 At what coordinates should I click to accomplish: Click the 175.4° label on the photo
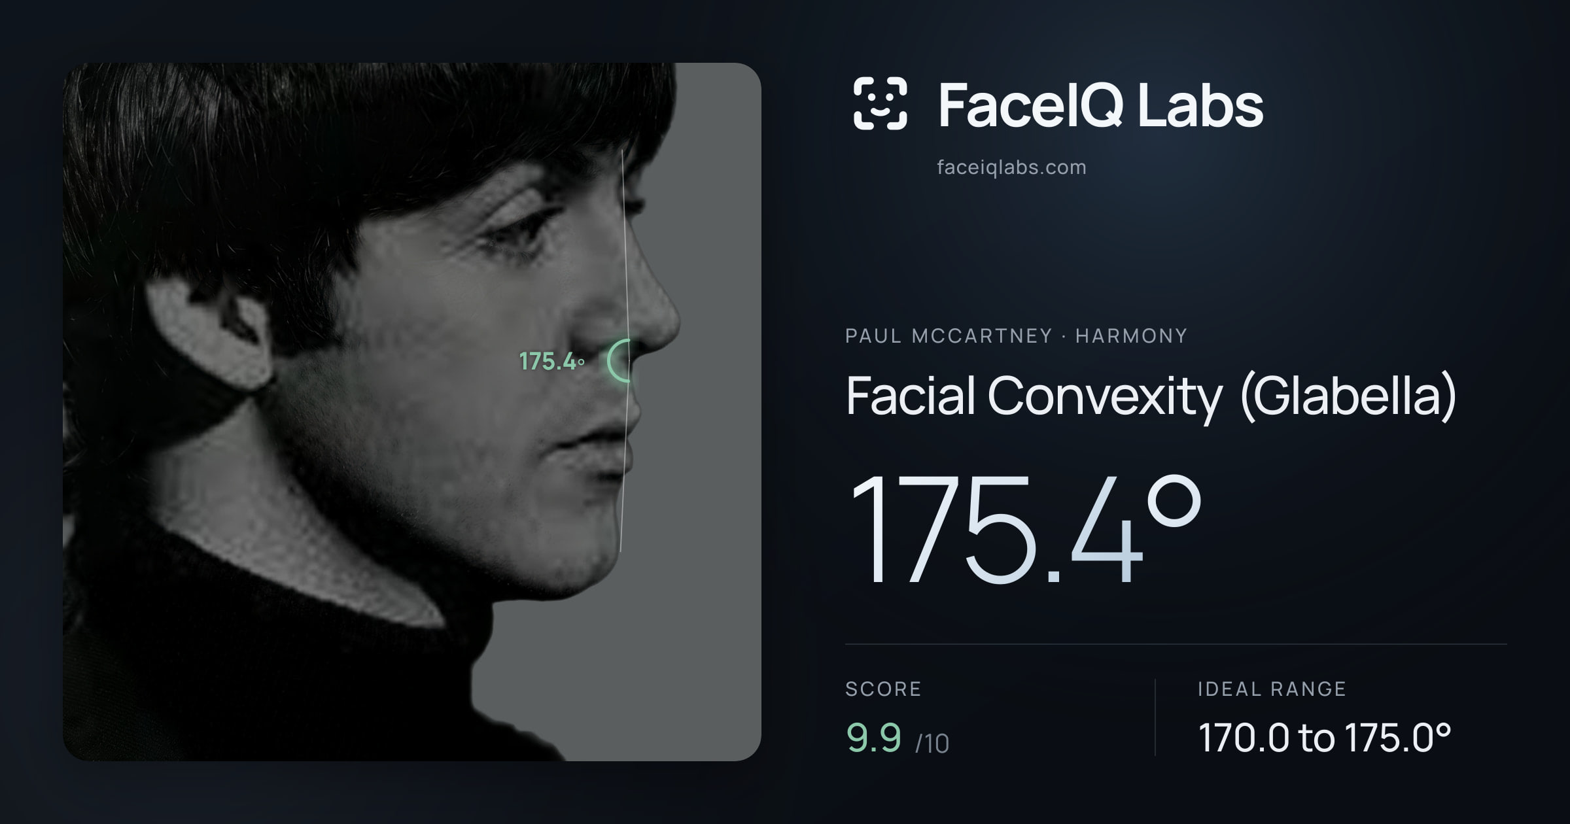tap(551, 361)
